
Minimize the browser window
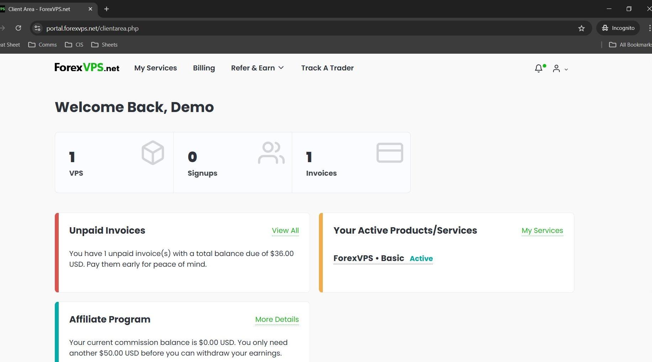pos(609,9)
